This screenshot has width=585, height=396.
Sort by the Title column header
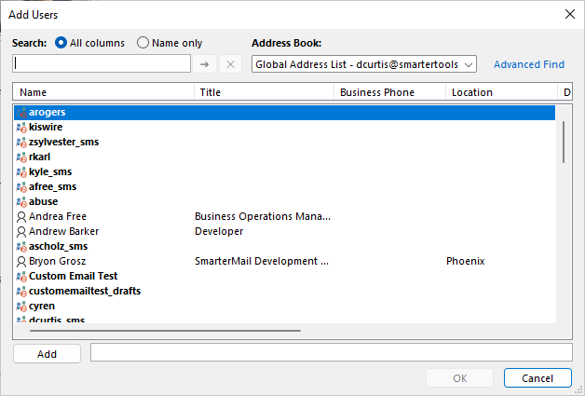click(x=265, y=92)
